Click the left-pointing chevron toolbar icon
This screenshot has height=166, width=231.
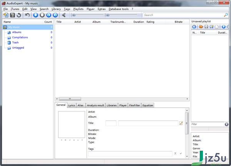[64, 15]
